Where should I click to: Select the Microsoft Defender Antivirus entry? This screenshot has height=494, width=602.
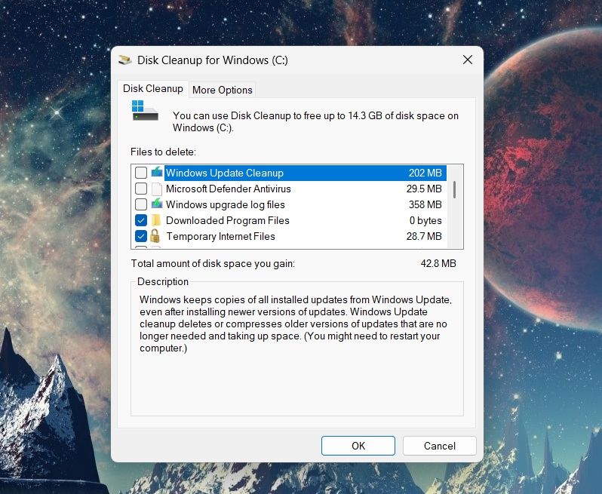[x=229, y=189]
